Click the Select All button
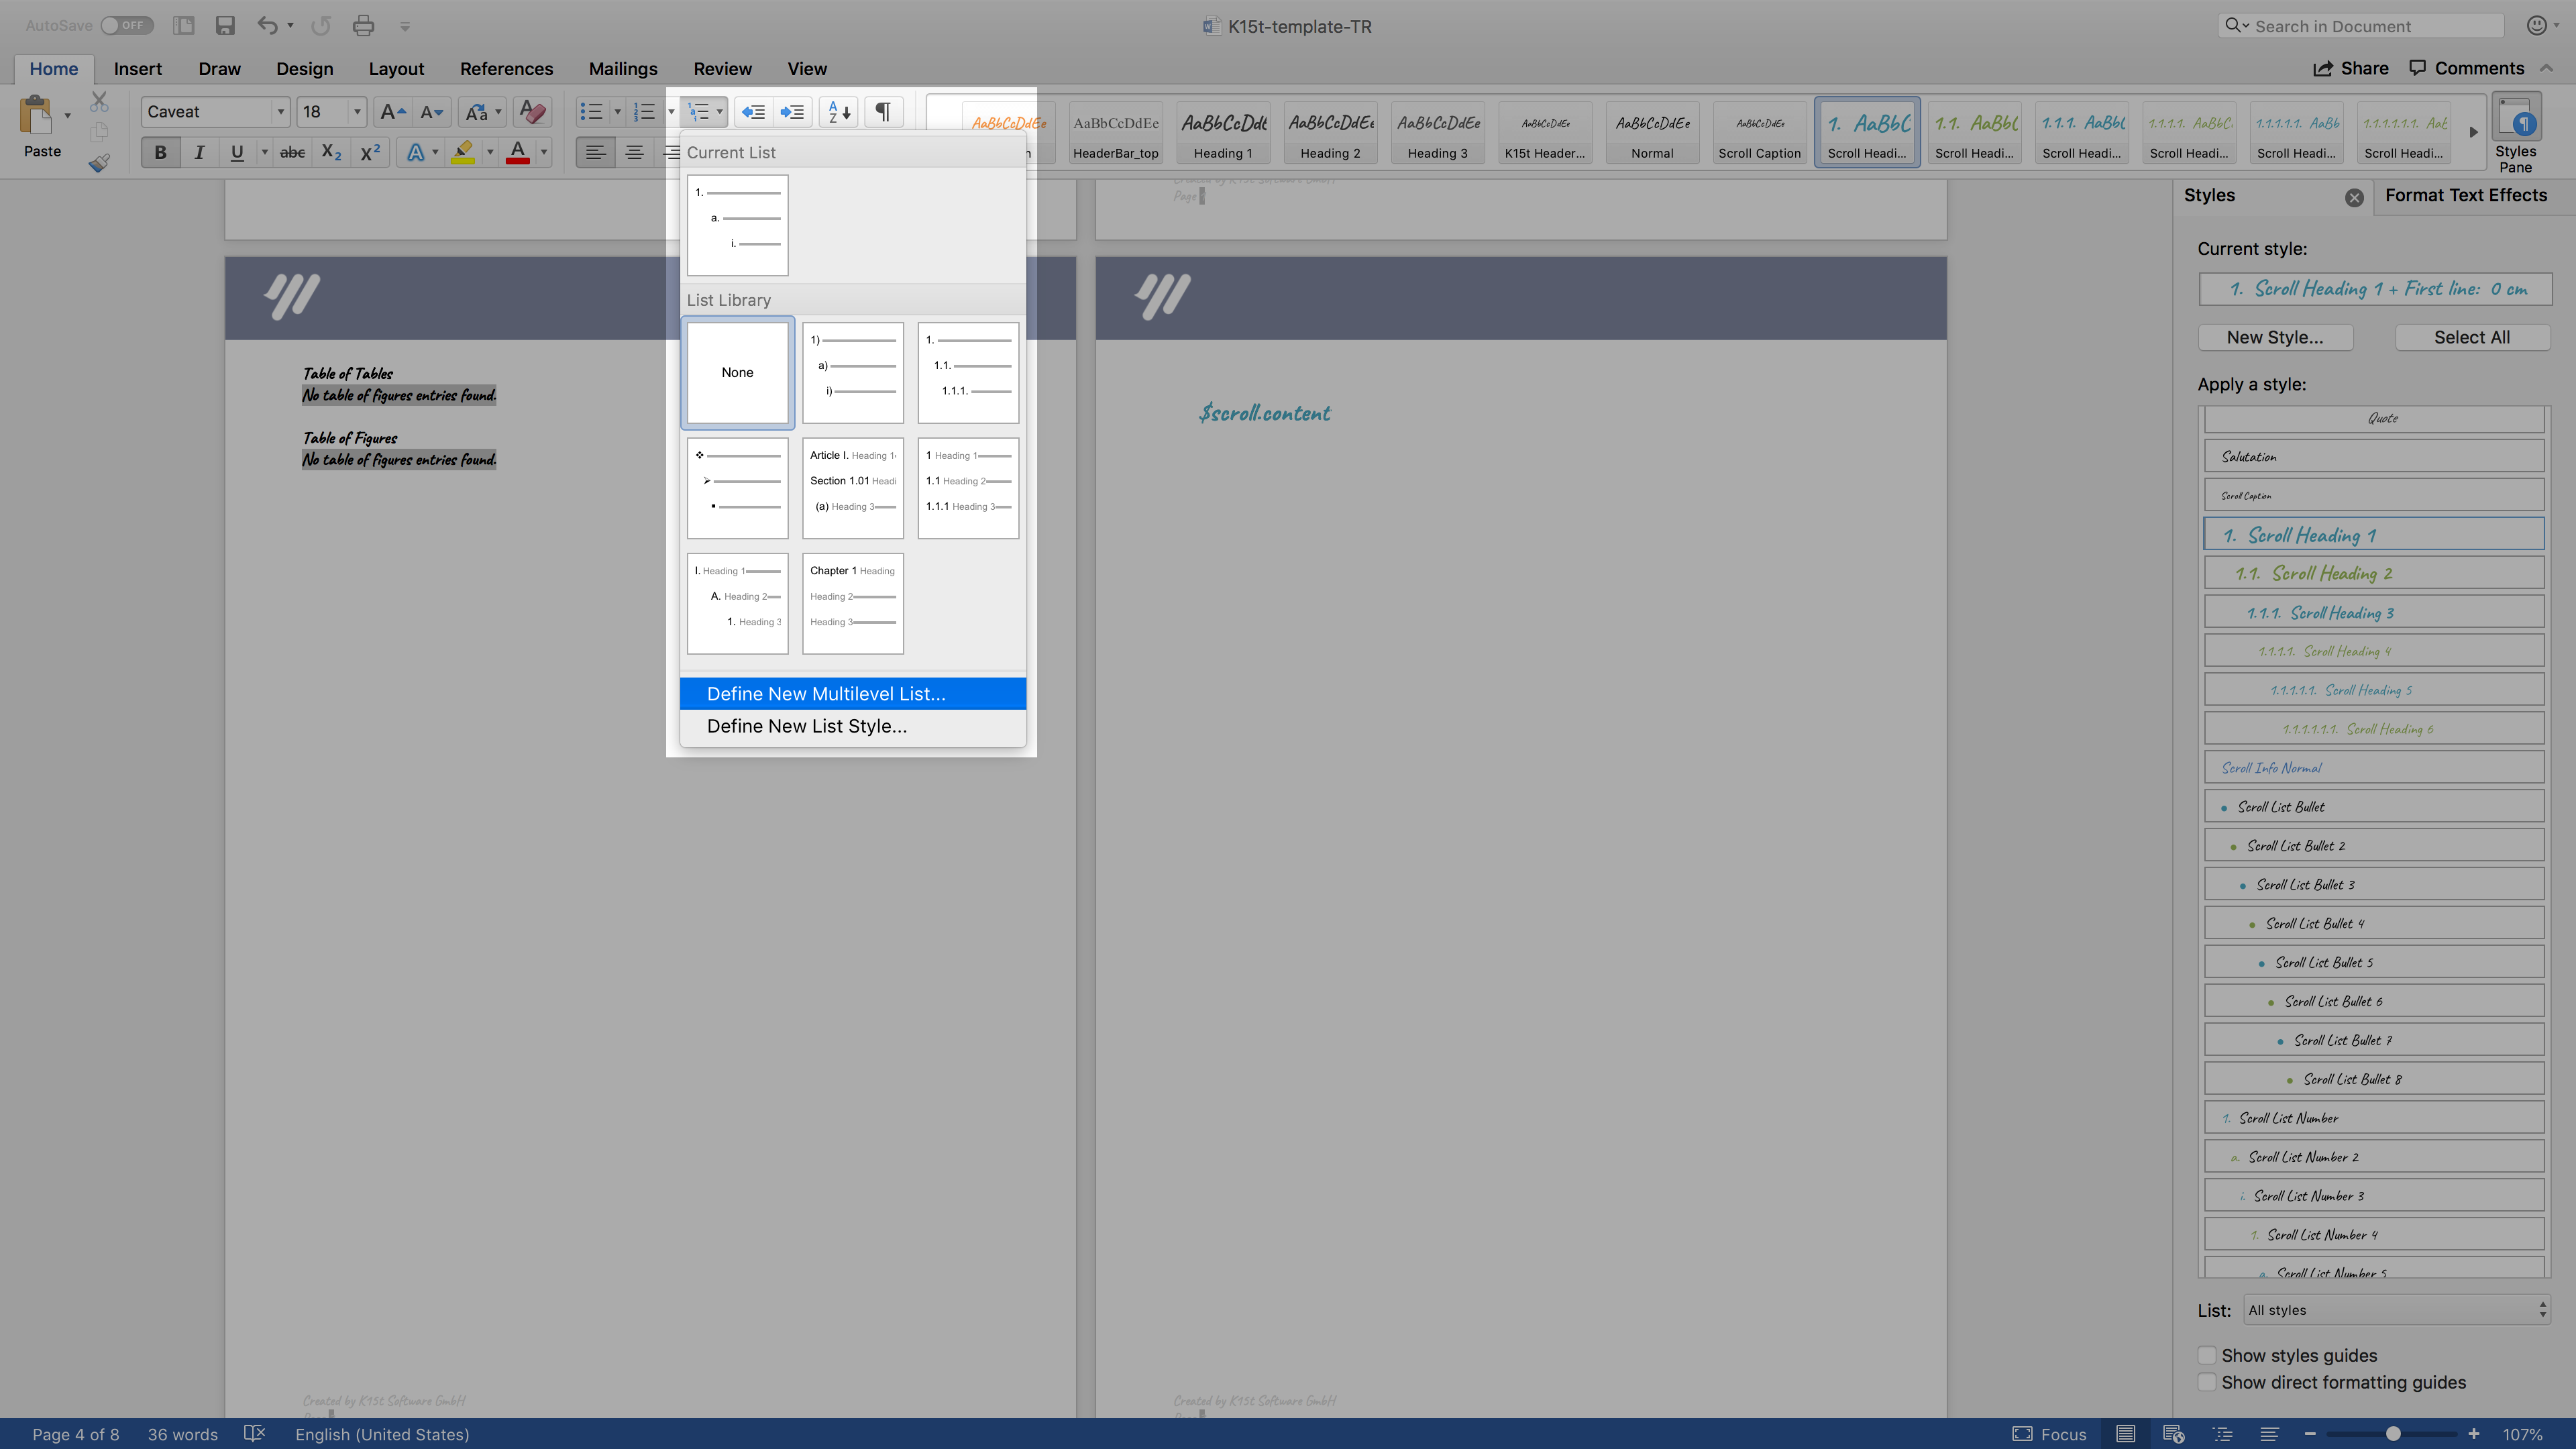The width and height of the screenshot is (2576, 1449). click(x=2471, y=338)
